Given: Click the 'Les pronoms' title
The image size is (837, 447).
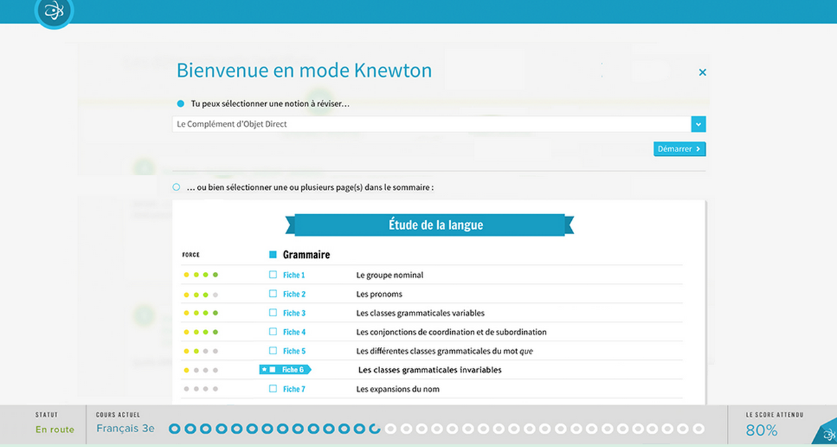Looking at the screenshot, I should click(x=379, y=294).
